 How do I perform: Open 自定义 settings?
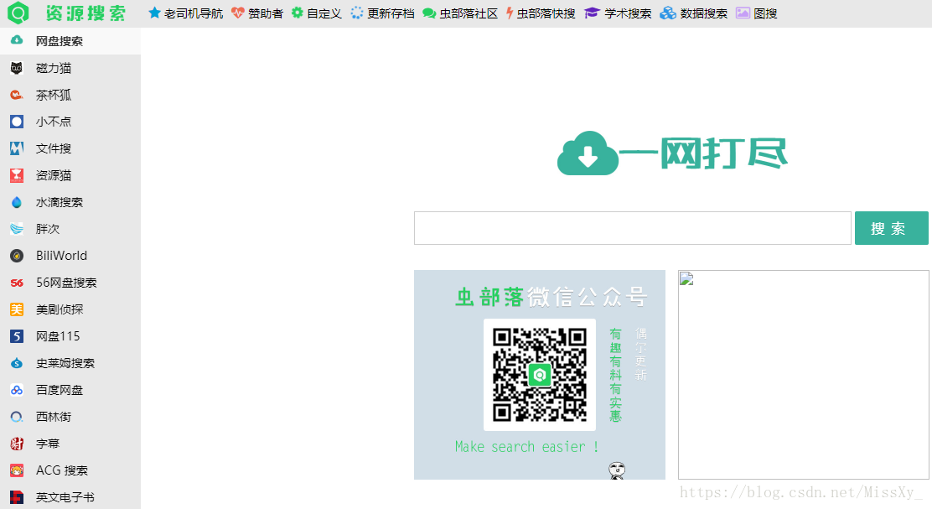click(324, 13)
